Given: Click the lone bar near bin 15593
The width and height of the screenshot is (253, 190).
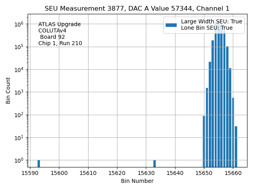Looking at the screenshot, I should [39, 163].
